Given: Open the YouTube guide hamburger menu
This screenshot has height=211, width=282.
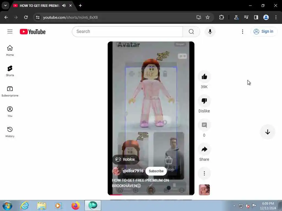Looking at the screenshot, I should [x=10, y=32].
